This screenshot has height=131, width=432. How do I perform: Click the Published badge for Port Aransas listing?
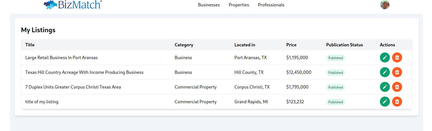coord(335,58)
